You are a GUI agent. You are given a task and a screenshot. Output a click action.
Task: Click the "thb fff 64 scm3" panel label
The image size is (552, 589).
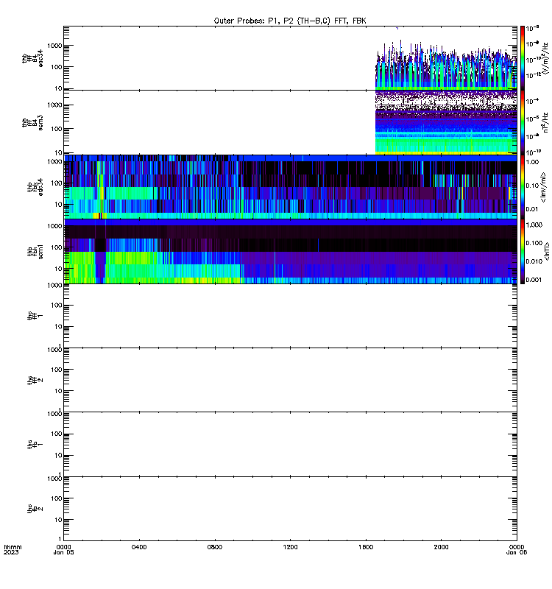(x=32, y=123)
